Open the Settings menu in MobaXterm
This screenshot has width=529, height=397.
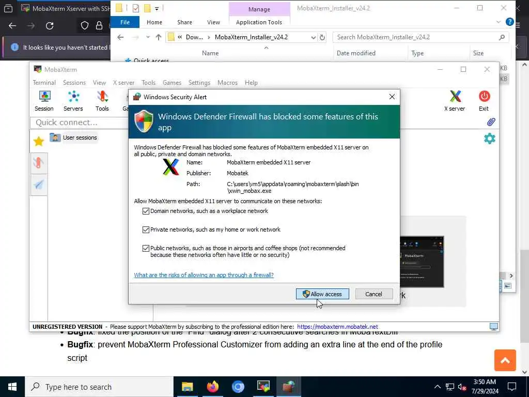click(x=199, y=83)
